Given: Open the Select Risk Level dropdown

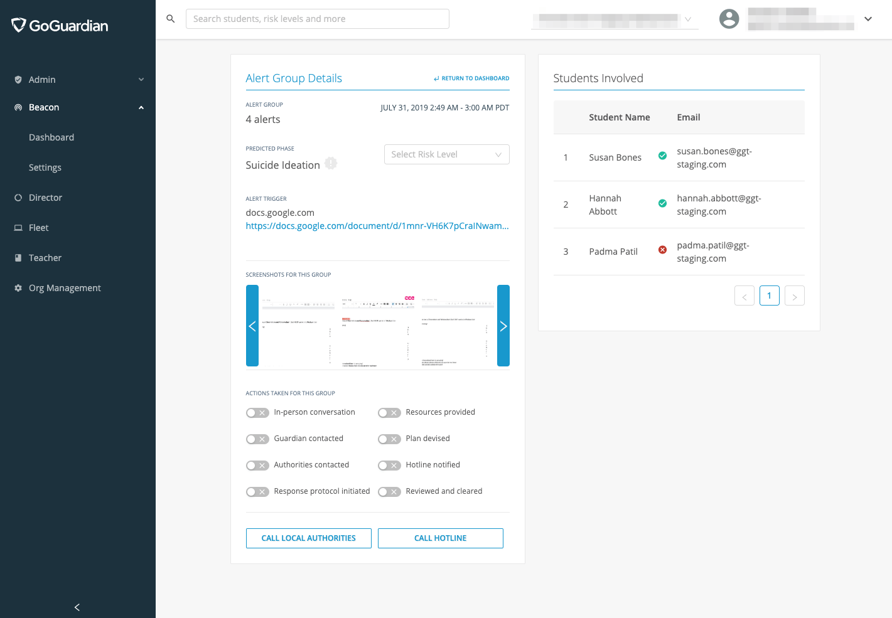Looking at the screenshot, I should point(447,154).
